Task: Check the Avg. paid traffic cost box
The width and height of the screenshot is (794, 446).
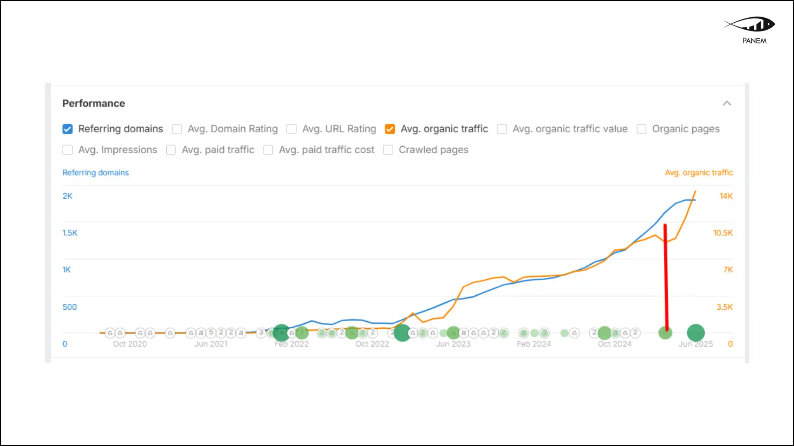Action: click(268, 150)
